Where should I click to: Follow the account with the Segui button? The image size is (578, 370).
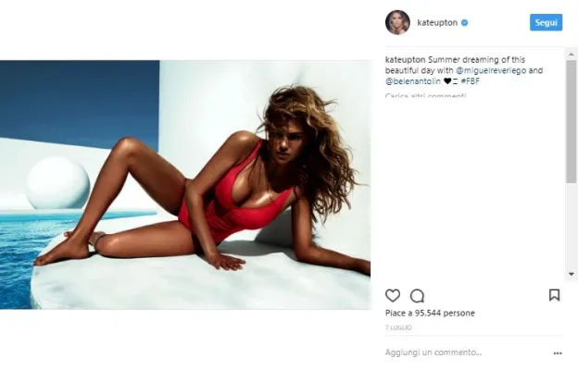click(x=546, y=22)
